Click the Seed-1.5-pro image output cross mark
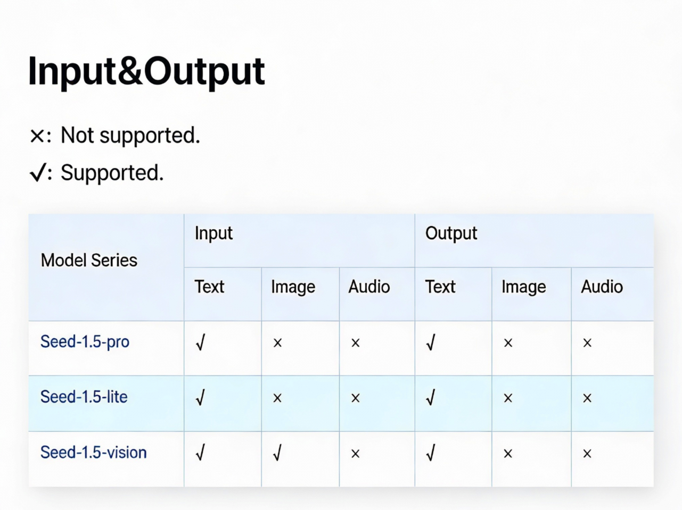This screenshot has width=682, height=510. click(508, 343)
